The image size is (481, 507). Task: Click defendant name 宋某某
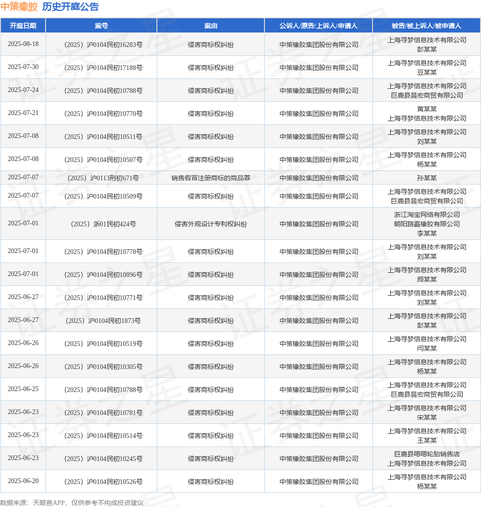427,417
